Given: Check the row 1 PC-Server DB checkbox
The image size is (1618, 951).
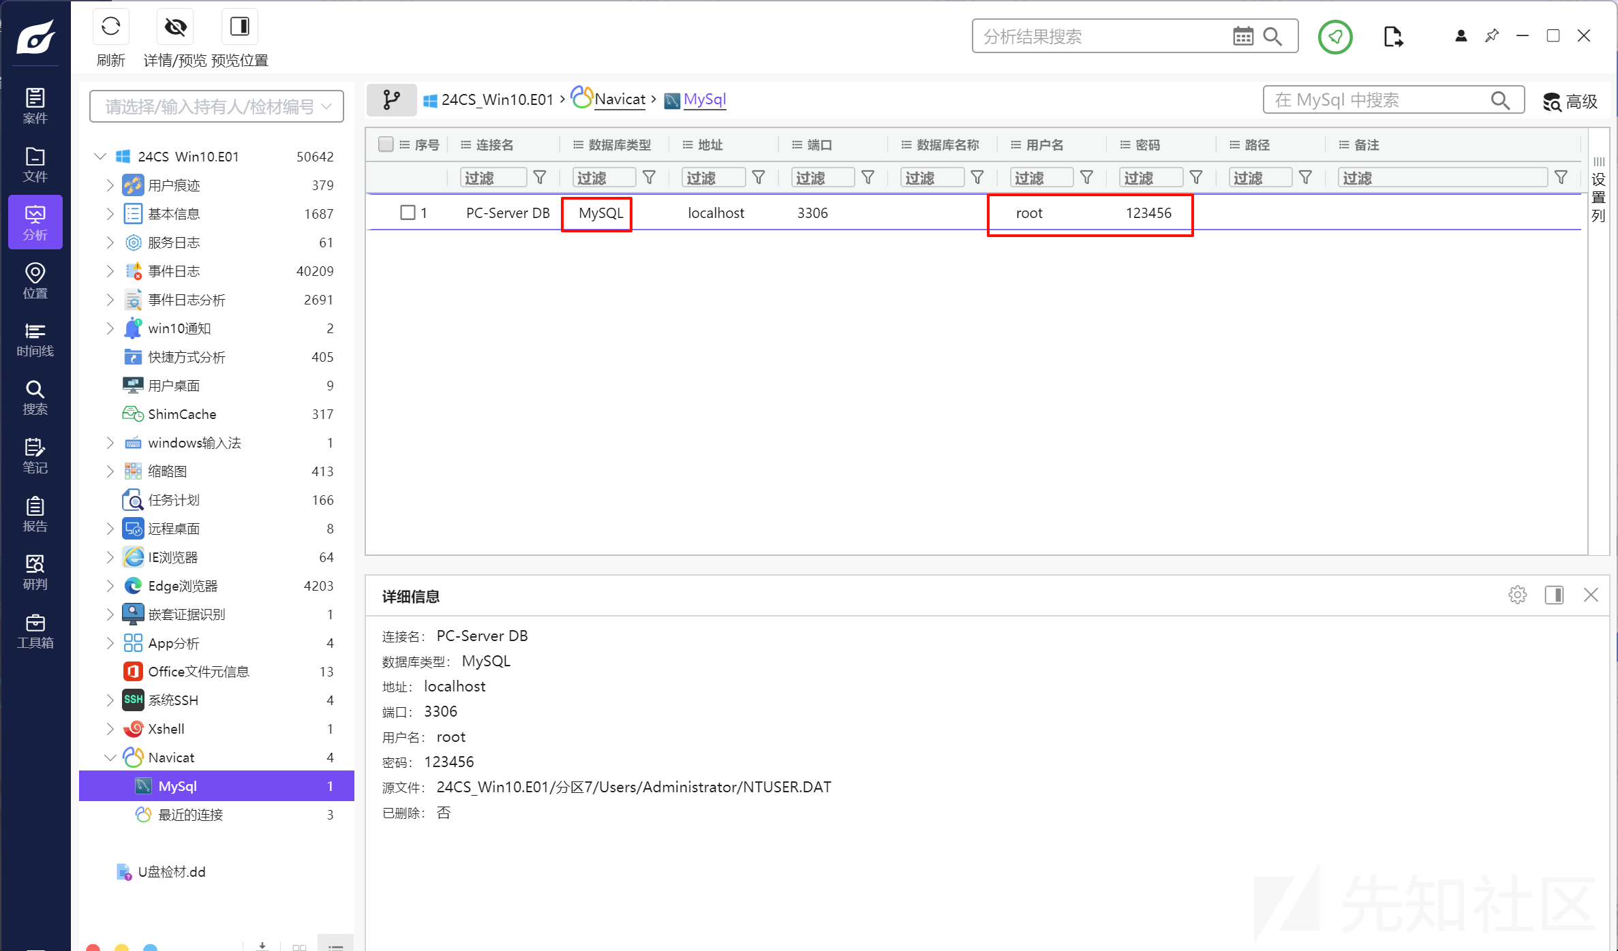Looking at the screenshot, I should point(408,213).
